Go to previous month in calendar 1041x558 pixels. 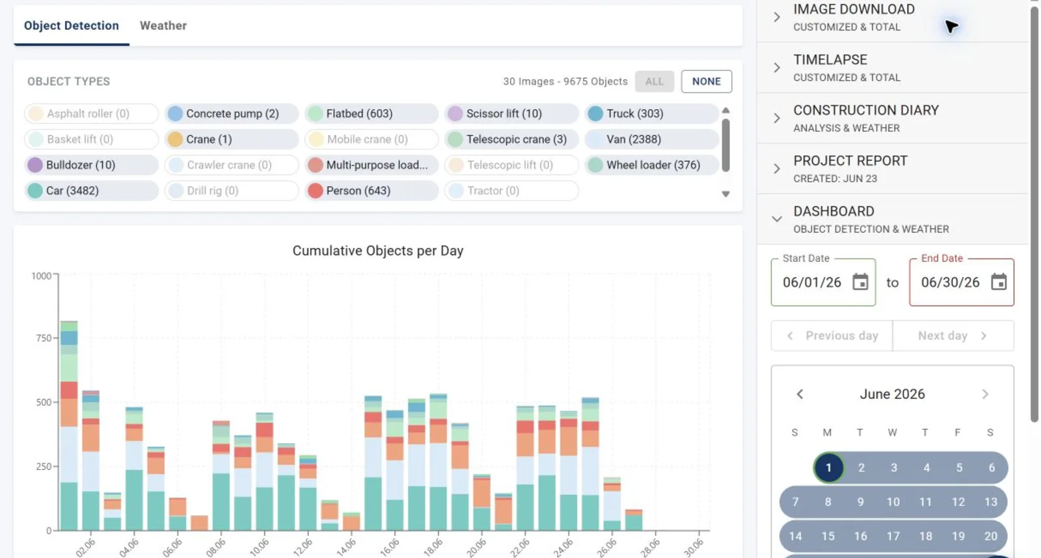tap(800, 394)
